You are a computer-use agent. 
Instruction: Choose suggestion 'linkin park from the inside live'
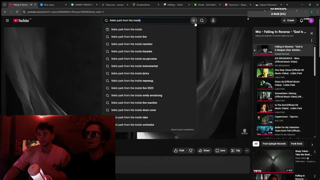point(149,37)
